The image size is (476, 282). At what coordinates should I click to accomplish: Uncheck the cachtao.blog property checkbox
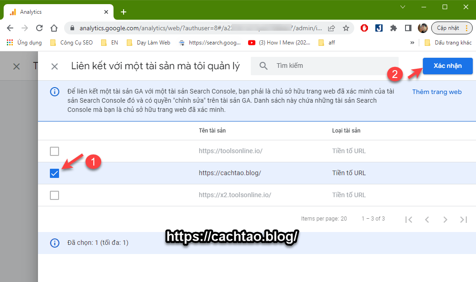(54, 173)
